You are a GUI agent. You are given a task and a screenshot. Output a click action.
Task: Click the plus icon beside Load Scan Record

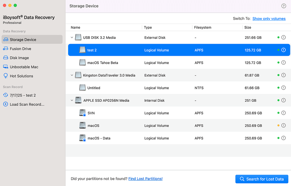[6, 104]
